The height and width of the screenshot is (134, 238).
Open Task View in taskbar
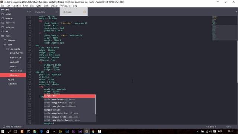16,131
